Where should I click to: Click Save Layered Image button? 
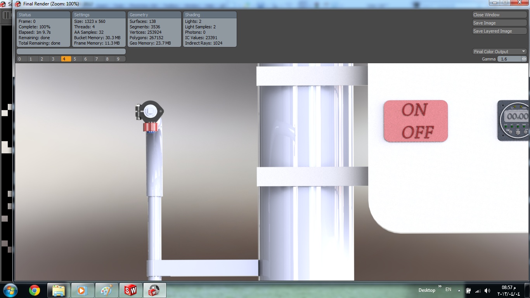pos(499,31)
